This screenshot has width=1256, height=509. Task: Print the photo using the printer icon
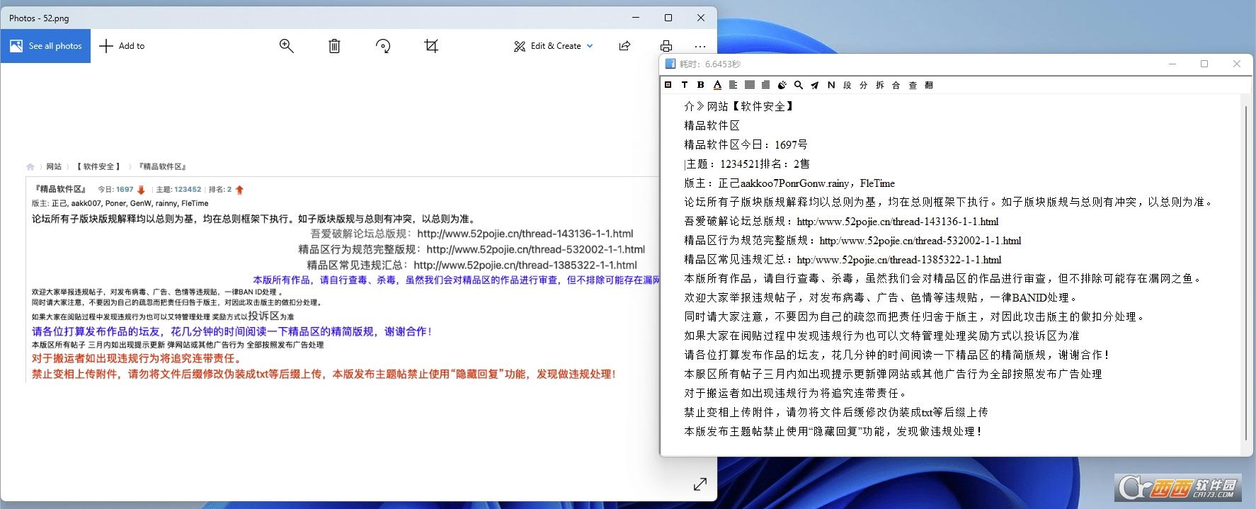click(666, 46)
